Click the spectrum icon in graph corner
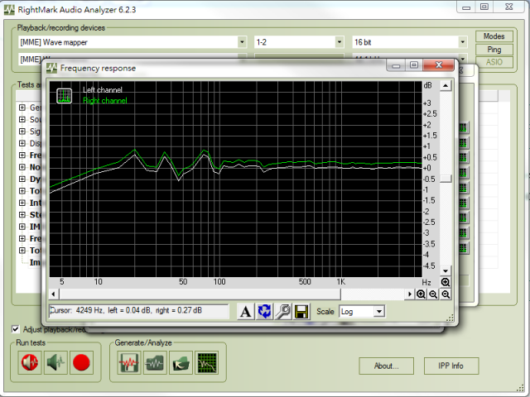This screenshot has height=397, width=530. pos(65,96)
